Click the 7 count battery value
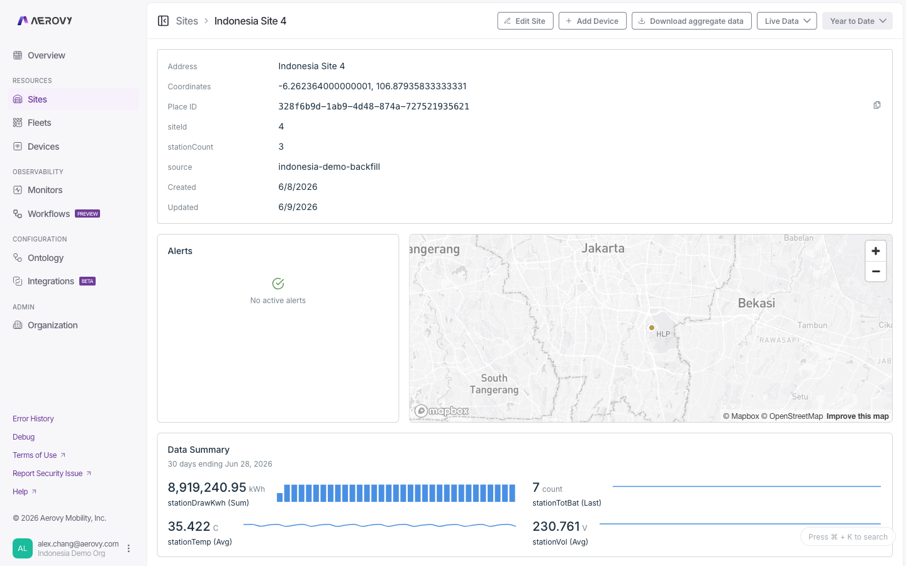This screenshot has width=906, height=566. 547,487
